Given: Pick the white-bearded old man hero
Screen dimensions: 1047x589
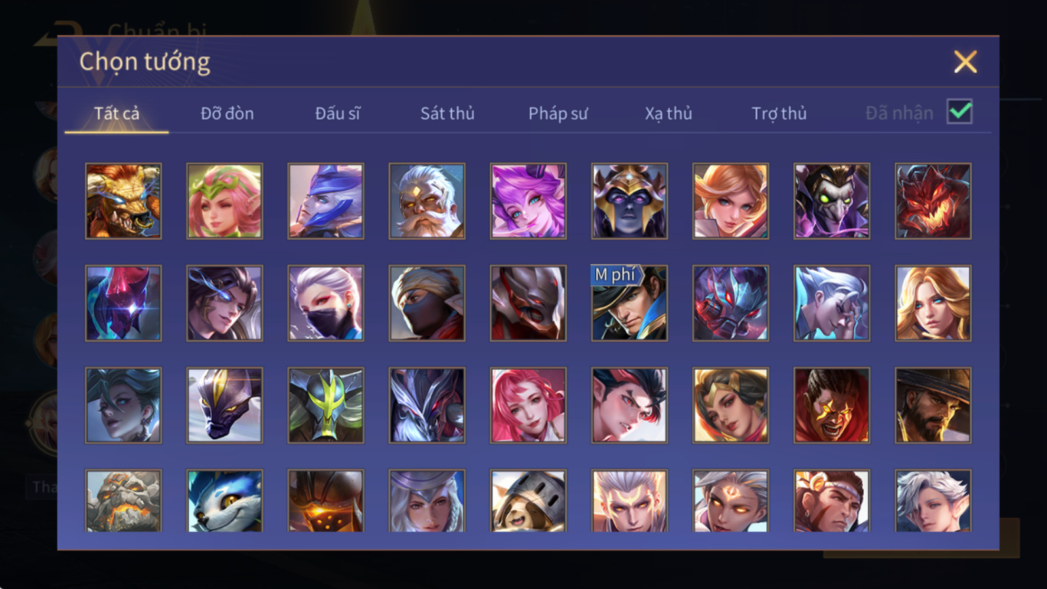Looking at the screenshot, I should [x=427, y=201].
